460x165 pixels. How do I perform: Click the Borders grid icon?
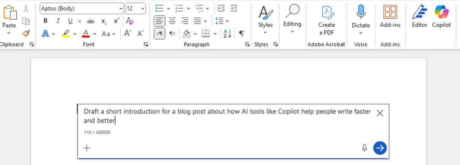click(x=206, y=34)
